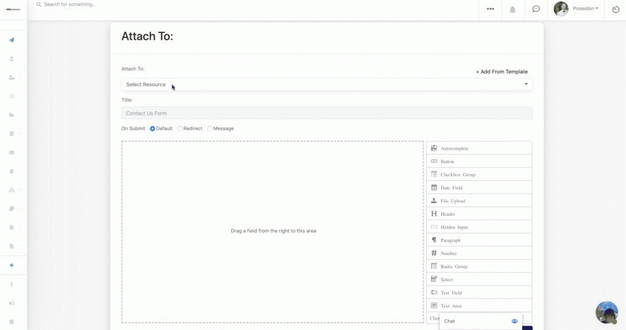Click the form builder drop area
The height and width of the screenshot is (330, 626).
point(273,232)
